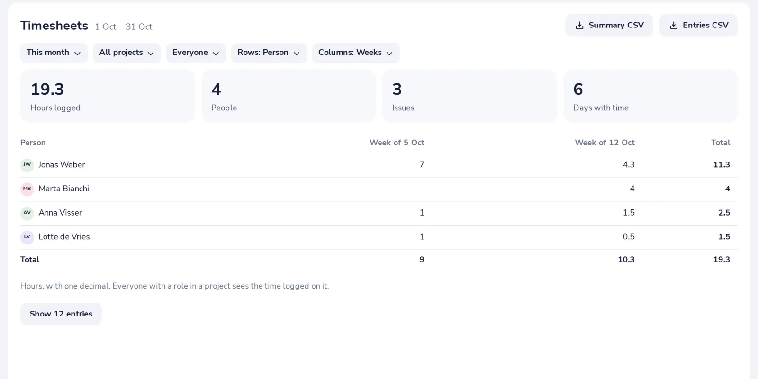
Task: Click the Person column header
Action: tap(33, 143)
